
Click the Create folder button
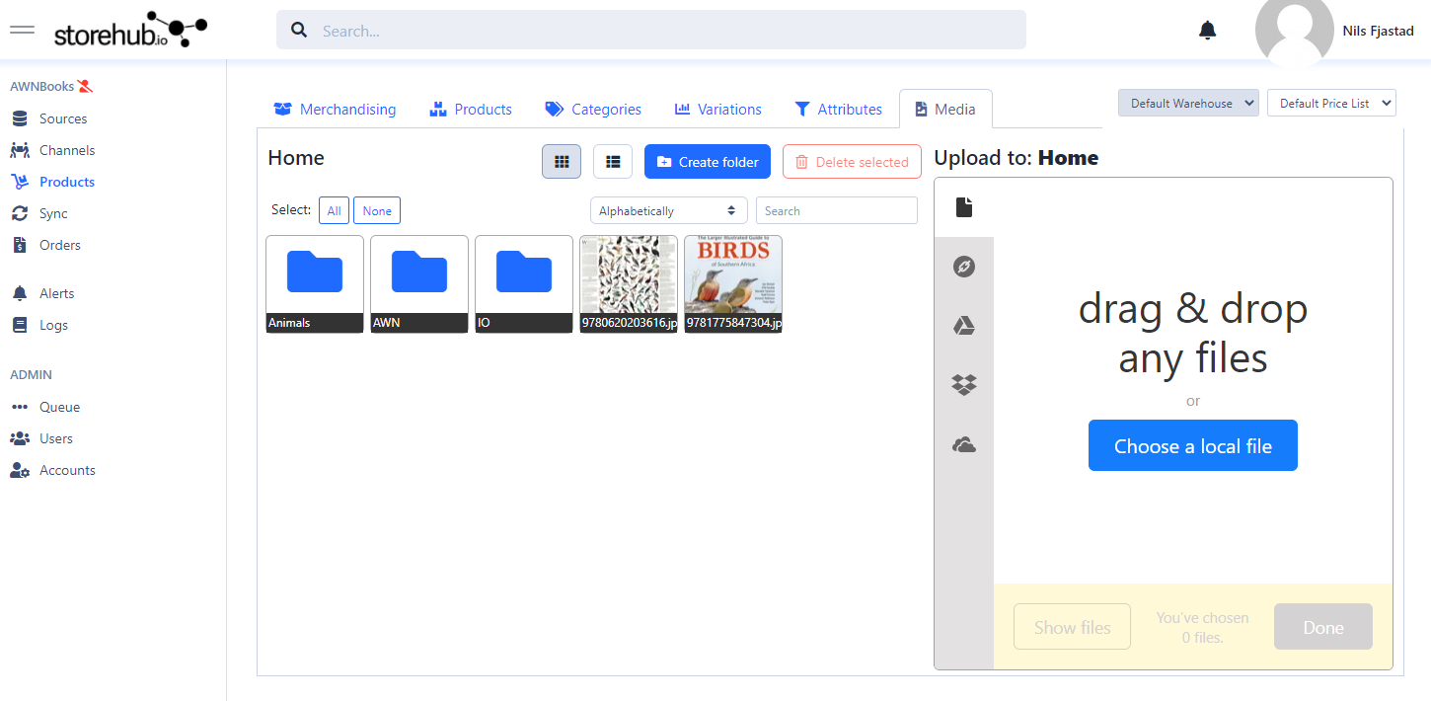[708, 162]
